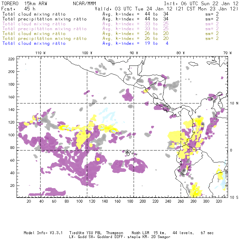Select the black 'Total cloud mixing ratio' legend label
Image resolution: width=240 pixels, height=240 pixels.
tap(34, 14)
